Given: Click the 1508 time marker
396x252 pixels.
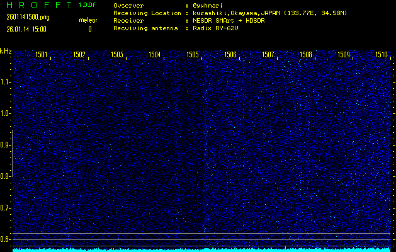Looking at the screenshot, I should click(306, 55).
